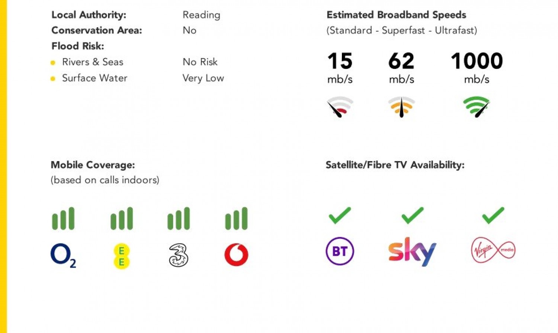558x333 pixels.
Task: Click the Virgin Media logo
Action: (493, 250)
